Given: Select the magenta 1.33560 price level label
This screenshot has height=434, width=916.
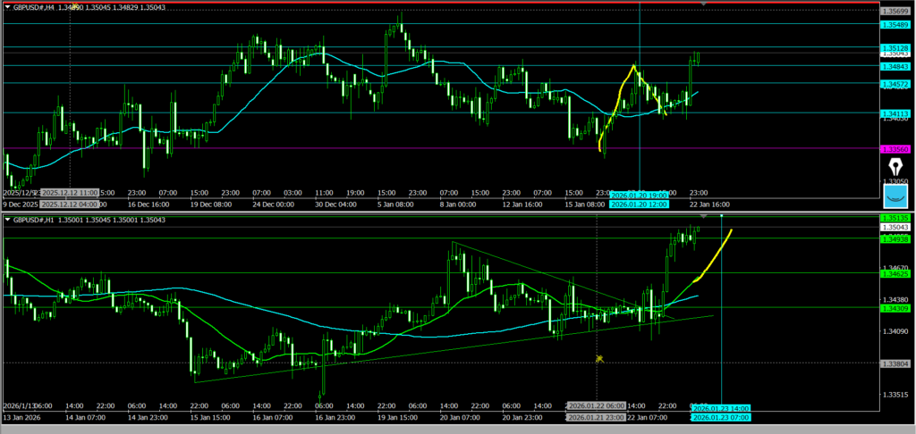Looking at the screenshot, I should coord(895,149).
